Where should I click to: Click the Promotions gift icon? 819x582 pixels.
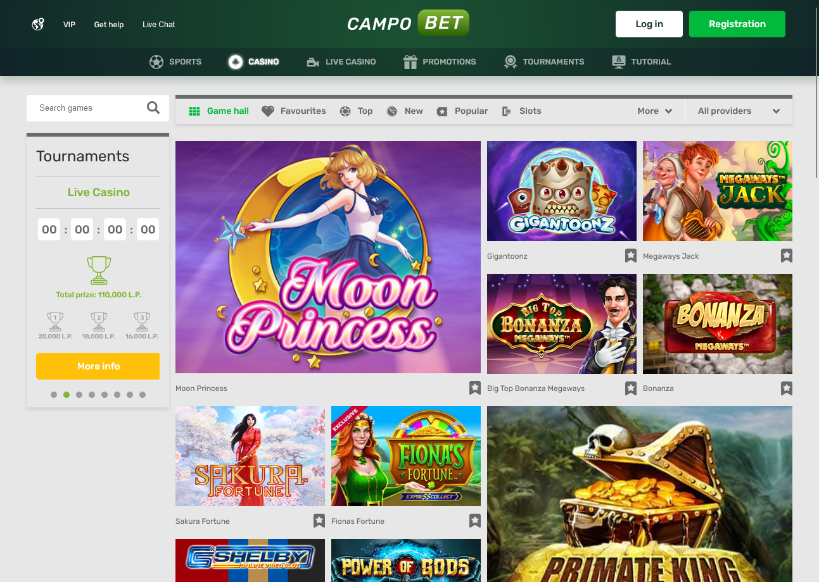pos(410,61)
